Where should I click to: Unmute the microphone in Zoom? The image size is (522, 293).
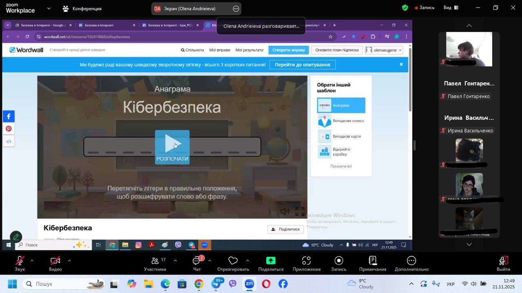(x=20, y=261)
